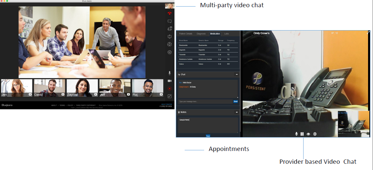Click the chat message input field
This screenshot has width=373, height=170.
(205, 101)
